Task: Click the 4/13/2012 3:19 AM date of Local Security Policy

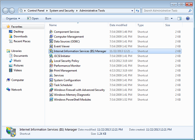Action: pyautogui.click(x=121, y=61)
